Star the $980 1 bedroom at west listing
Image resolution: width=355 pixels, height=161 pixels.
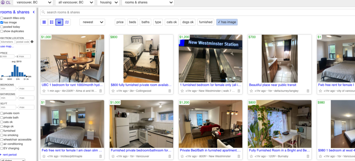pos(320,156)
